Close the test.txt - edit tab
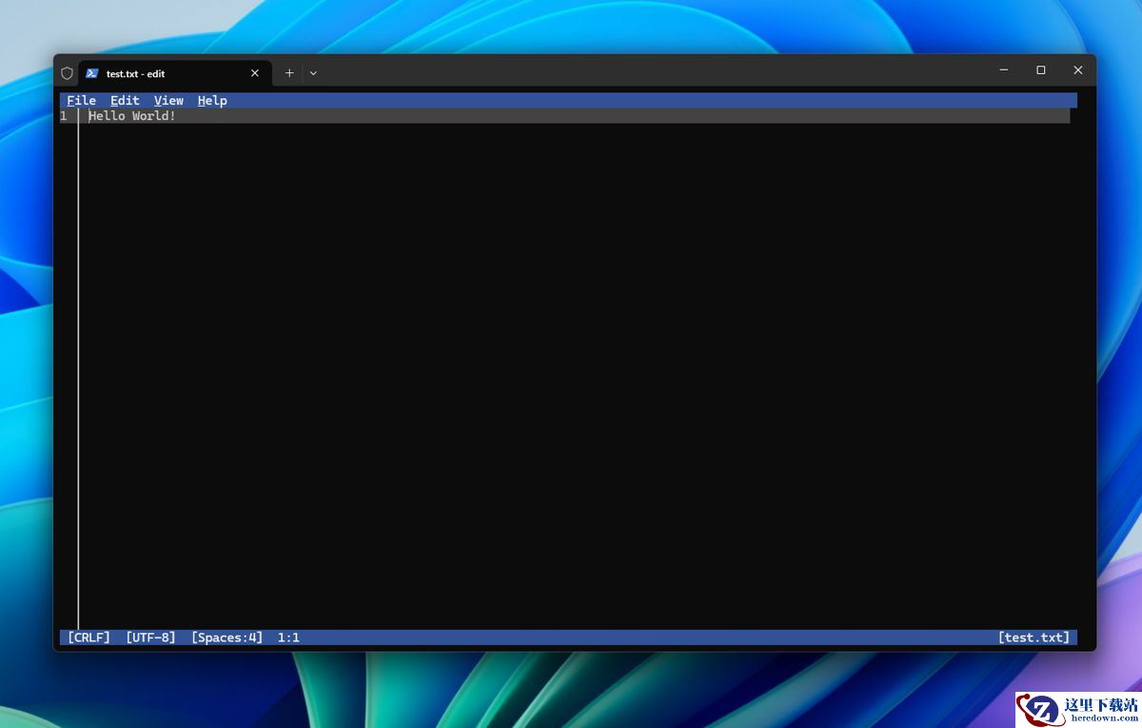Image resolution: width=1142 pixels, height=728 pixels. (254, 73)
